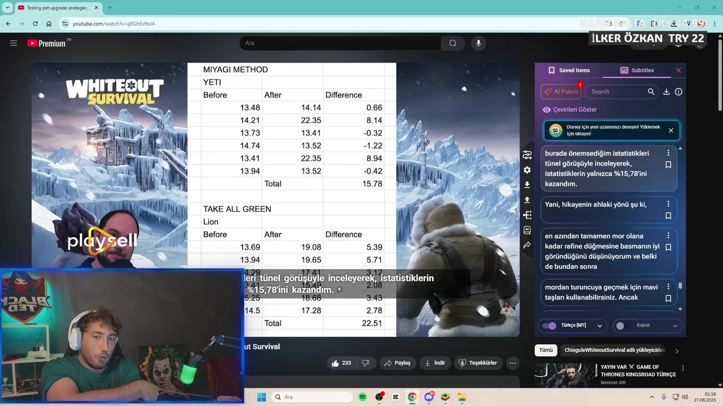Viewport: 723px width, 406px height.
Task: Click the download arrow icon in side strip
Action: pos(527,184)
